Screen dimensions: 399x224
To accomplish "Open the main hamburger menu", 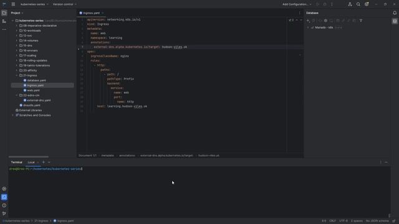I will [x=13, y=4].
